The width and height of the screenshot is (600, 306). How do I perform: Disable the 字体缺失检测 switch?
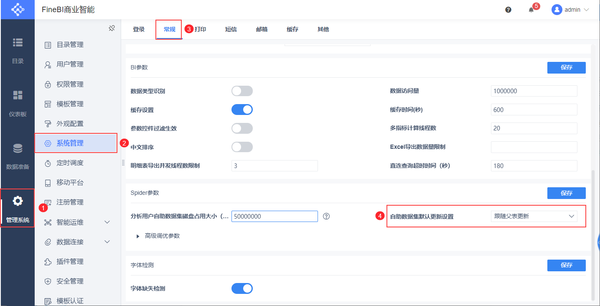coord(242,288)
